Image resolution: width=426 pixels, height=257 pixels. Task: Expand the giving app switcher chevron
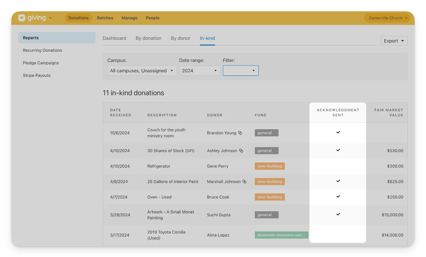(51, 18)
